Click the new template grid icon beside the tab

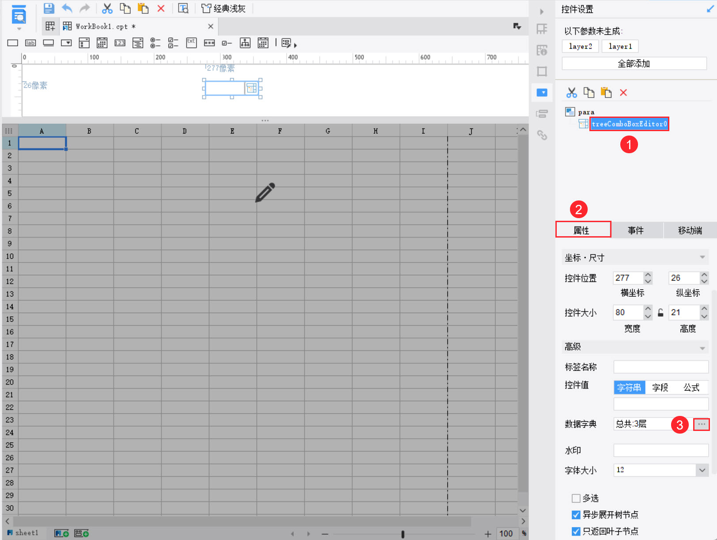tap(50, 26)
